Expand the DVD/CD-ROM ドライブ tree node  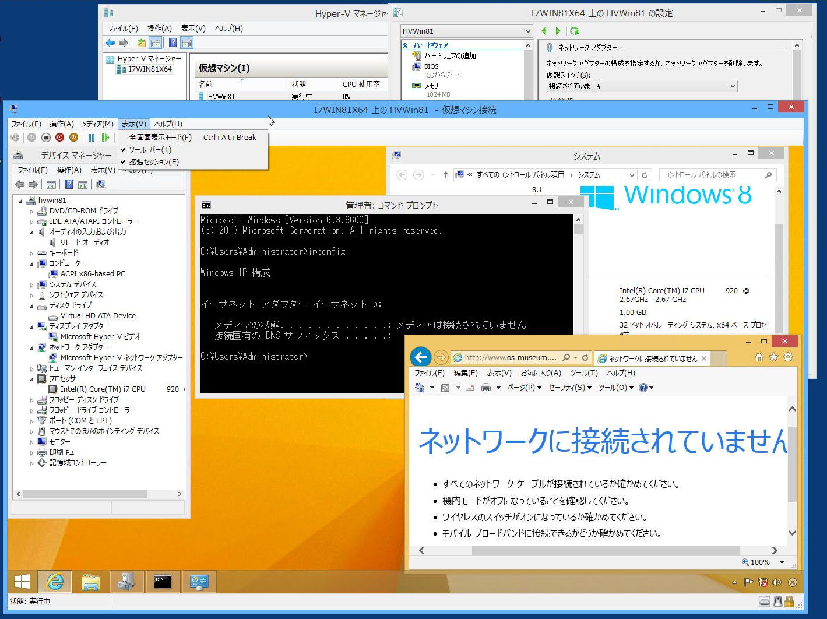point(31,211)
